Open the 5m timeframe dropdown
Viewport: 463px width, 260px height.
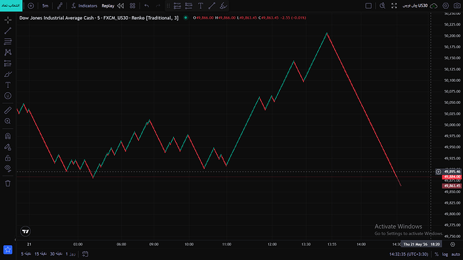45,6
